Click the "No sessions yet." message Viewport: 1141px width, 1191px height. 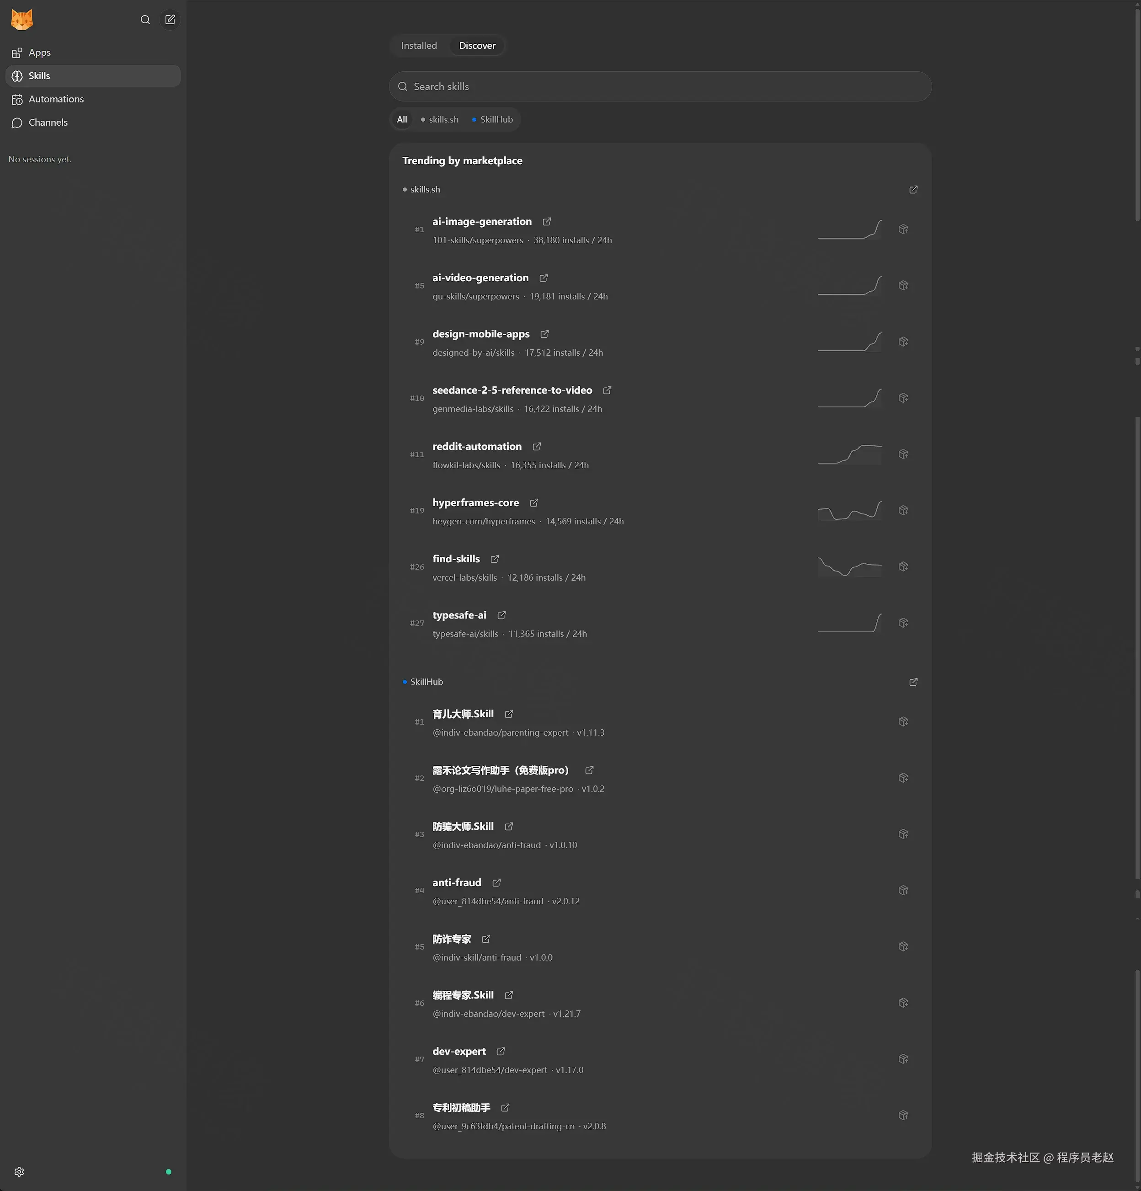tap(40, 159)
